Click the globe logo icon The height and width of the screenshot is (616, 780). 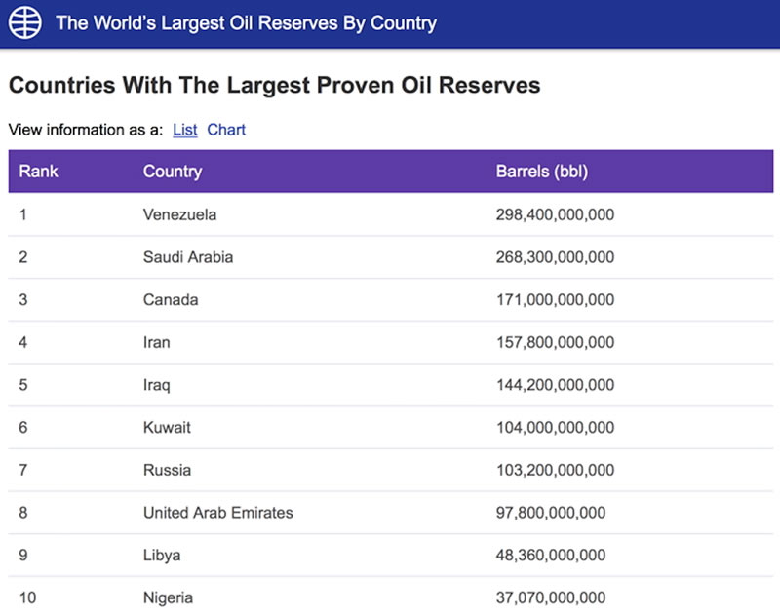point(25,22)
